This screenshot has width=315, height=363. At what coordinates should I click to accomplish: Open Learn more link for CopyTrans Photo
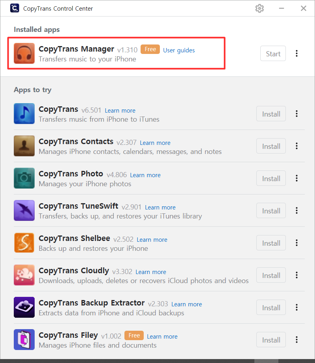145,175
